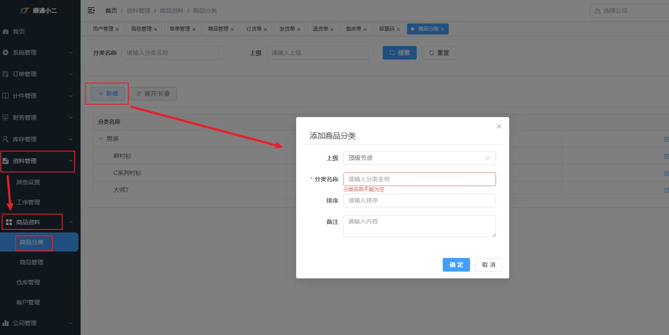Switch to the 商品管理 tab
The width and height of the screenshot is (669, 335).
click(x=218, y=29)
